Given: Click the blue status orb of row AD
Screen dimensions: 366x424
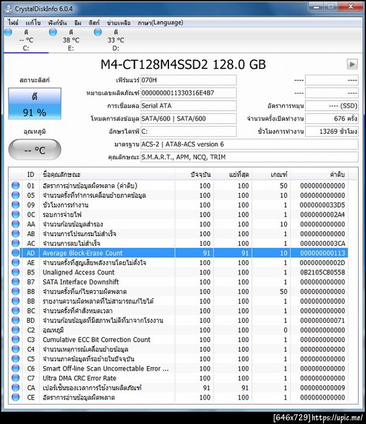Looking at the screenshot, I should click(x=16, y=253).
